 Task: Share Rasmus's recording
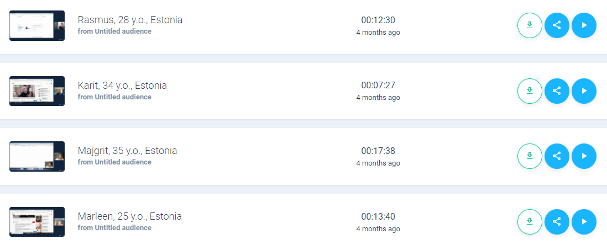click(x=557, y=25)
